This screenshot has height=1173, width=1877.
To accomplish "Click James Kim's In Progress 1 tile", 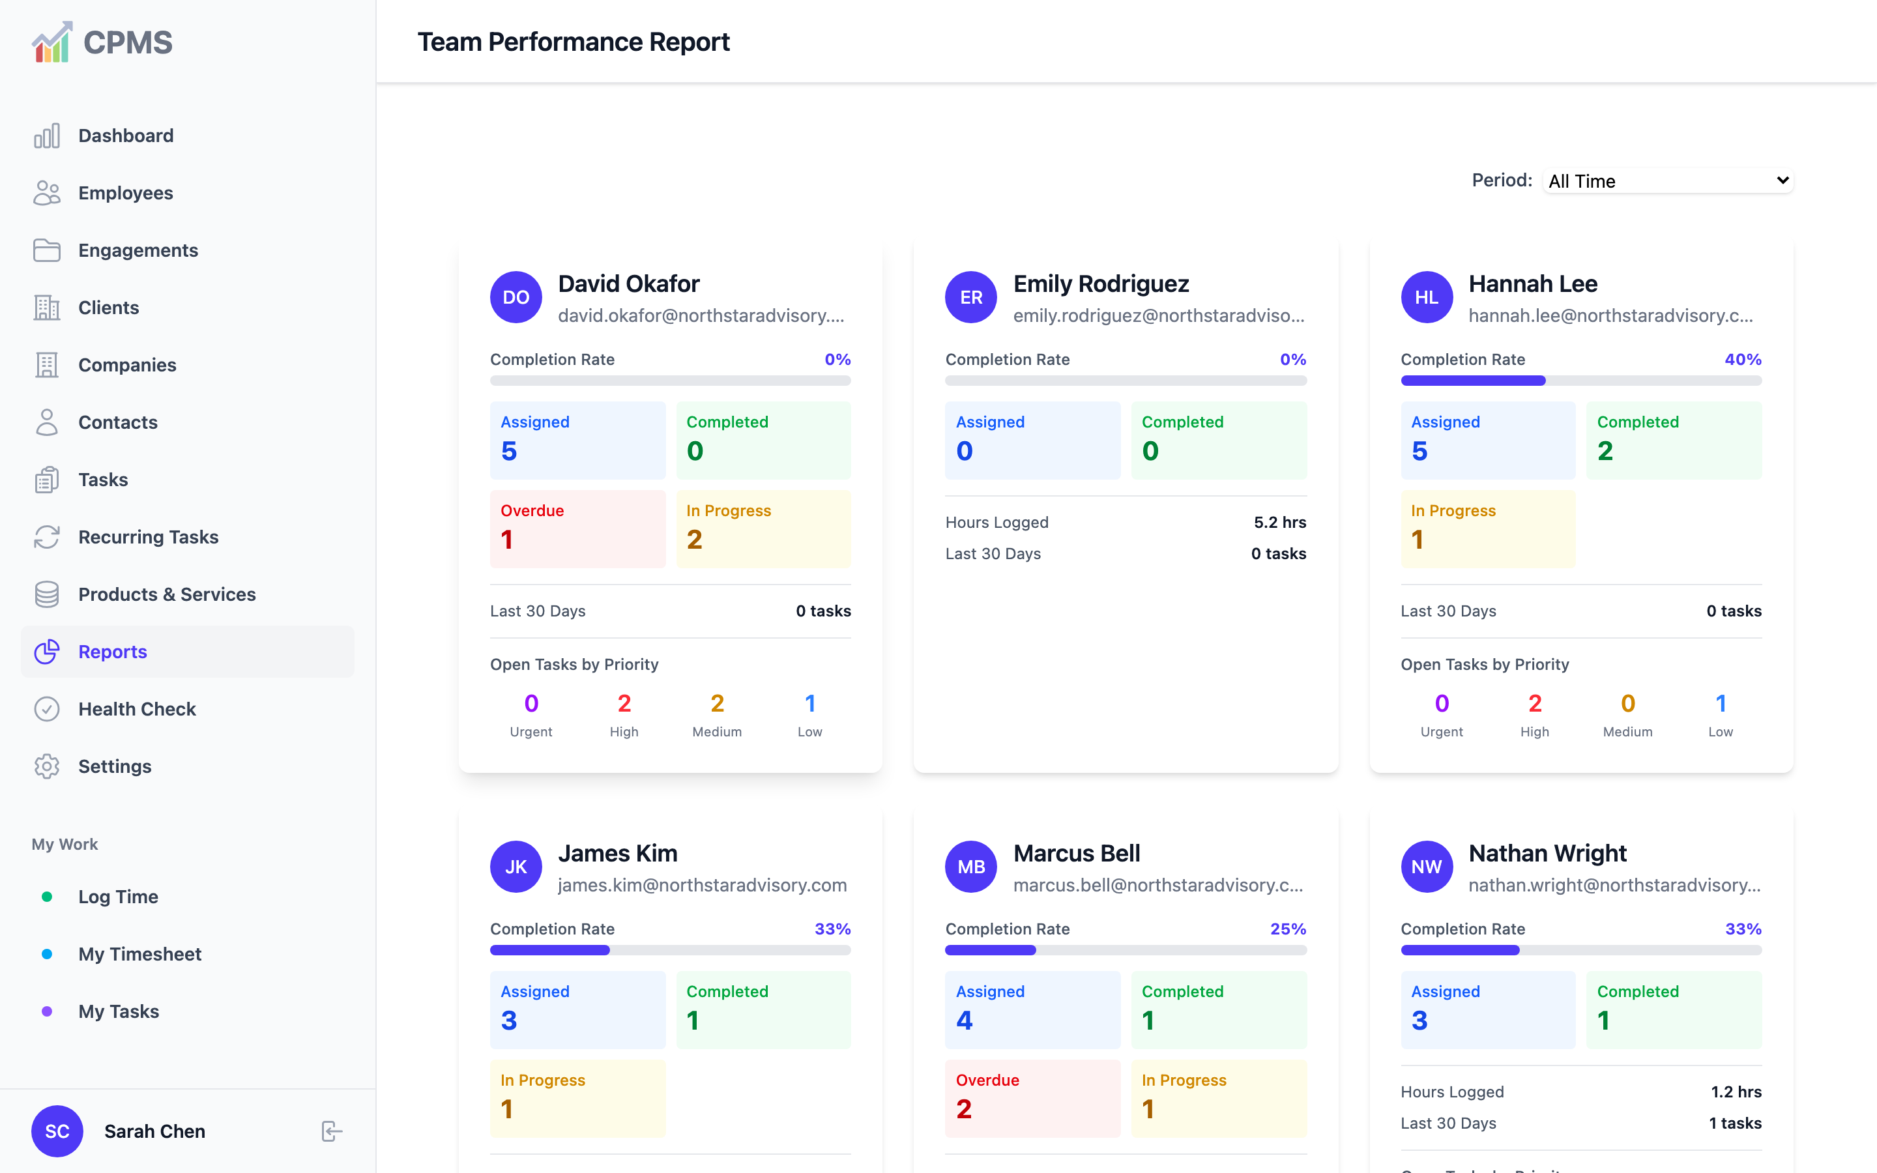I will tap(577, 1099).
